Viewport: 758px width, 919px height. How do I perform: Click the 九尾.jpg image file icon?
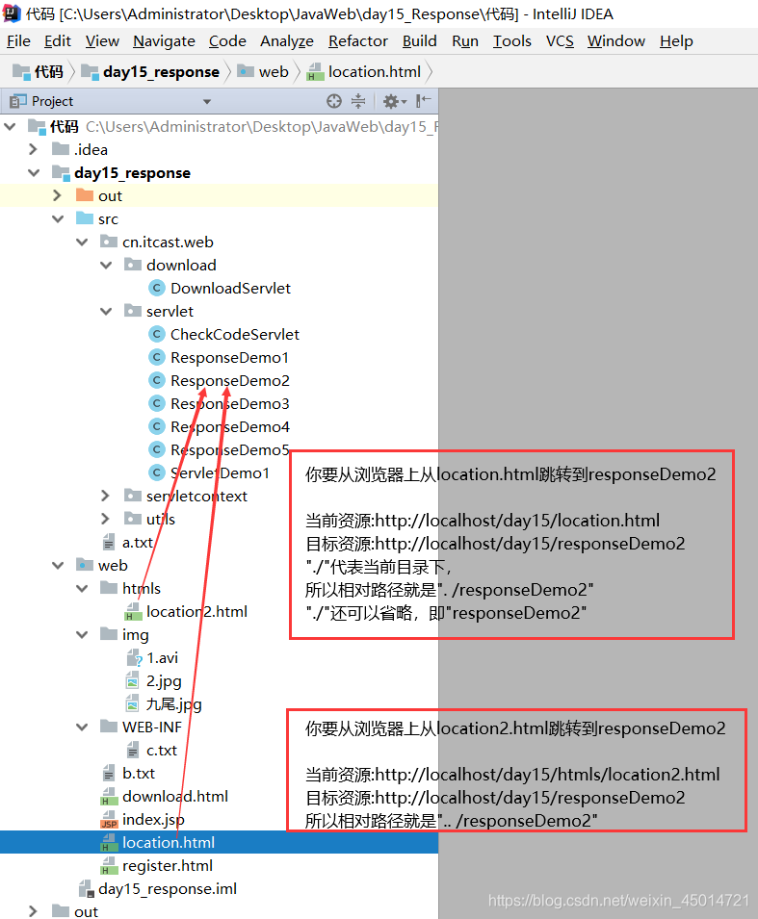[133, 703]
